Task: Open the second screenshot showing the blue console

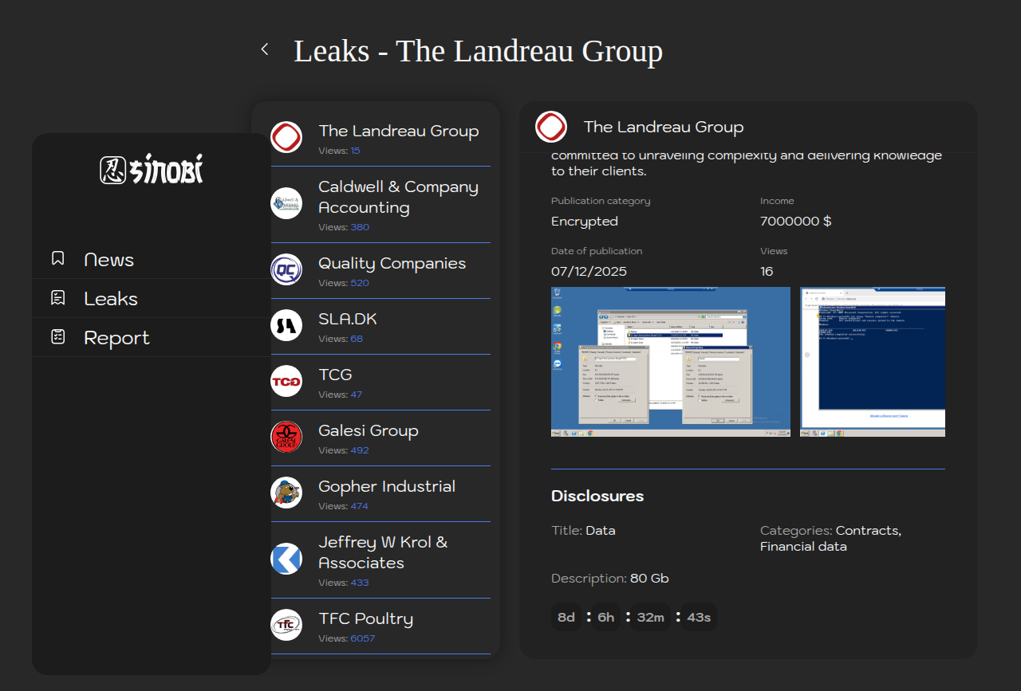Action: pos(873,362)
